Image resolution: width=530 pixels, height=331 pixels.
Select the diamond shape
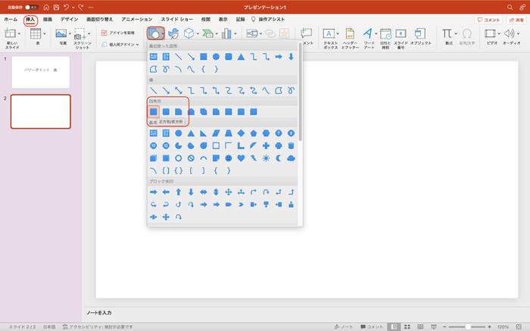(x=241, y=133)
